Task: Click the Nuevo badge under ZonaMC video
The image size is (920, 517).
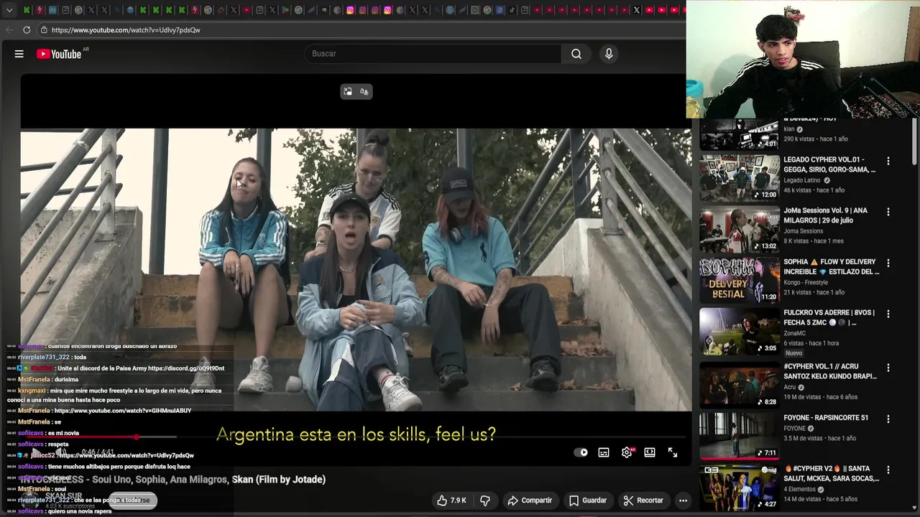Action: coord(793,353)
